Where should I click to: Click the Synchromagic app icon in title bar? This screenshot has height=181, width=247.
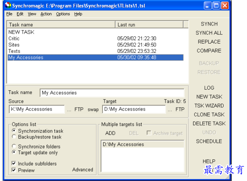[8, 5]
